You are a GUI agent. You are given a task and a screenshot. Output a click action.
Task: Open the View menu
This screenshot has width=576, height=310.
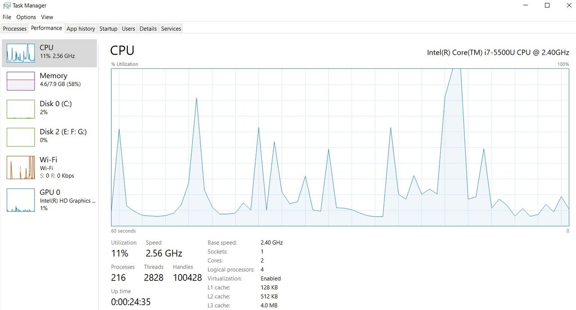(x=47, y=17)
